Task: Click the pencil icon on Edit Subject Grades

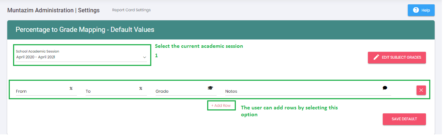Action: (x=376, y=57)
